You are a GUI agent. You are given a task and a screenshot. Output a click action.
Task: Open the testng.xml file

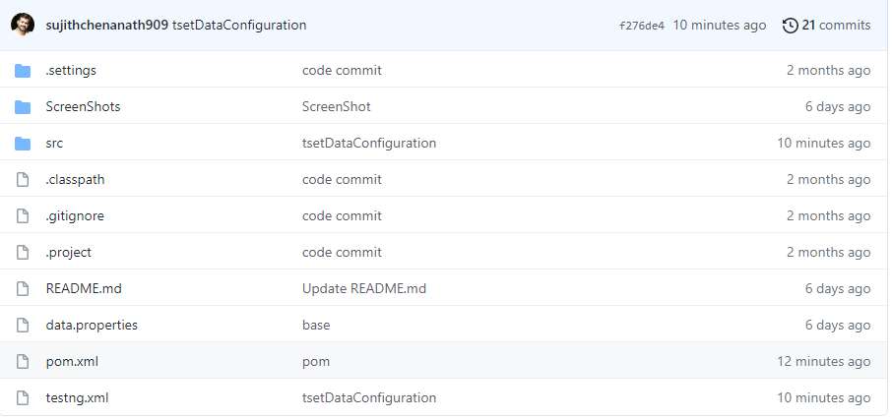[77, 398]
